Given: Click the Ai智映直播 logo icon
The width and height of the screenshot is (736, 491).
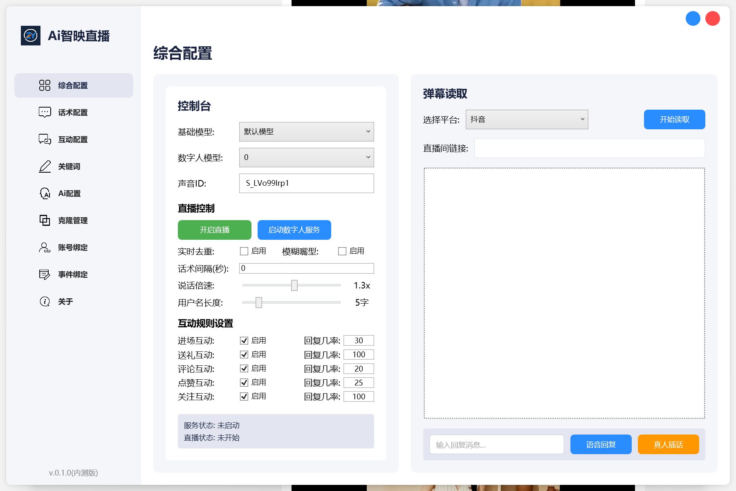Looking at the screenshot, I should [31, 36].
